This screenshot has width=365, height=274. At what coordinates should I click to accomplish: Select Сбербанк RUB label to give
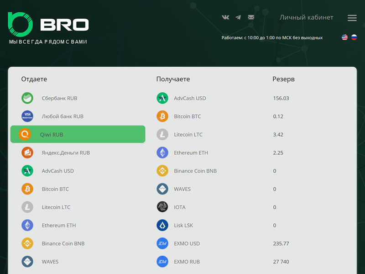59,98
